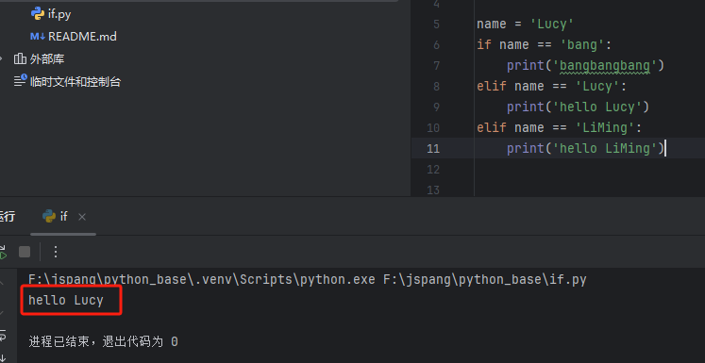Click line number 7 in the gutter

(x=436, y=66)
